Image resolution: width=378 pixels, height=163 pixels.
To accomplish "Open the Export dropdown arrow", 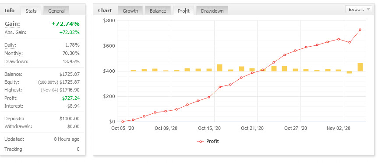I will click(x=368, y=9).
